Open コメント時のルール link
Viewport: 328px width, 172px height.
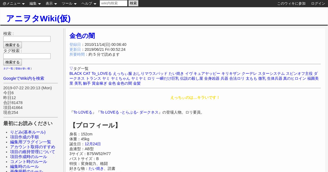28,162
